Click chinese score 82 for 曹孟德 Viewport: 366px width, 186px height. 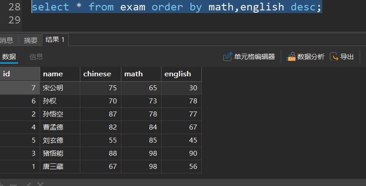[101, 127]
